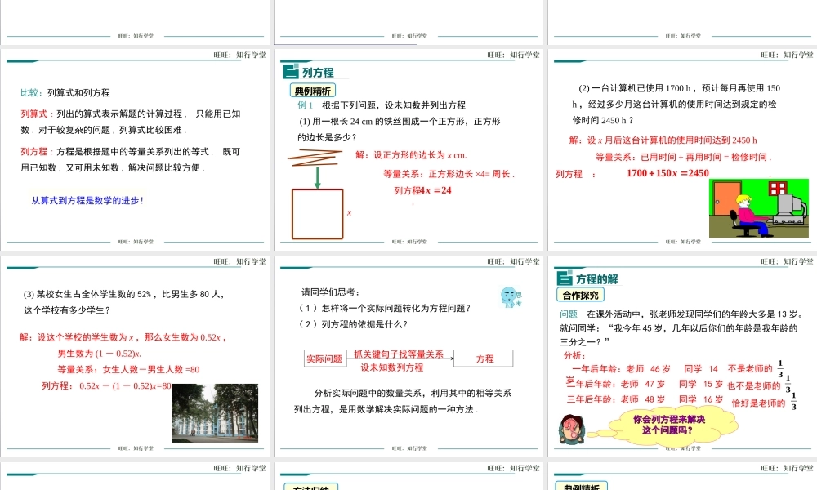Click the 实际问题 box in the flowchart
The width and height of the screenshot is (817, 490).
pos(324,359)
